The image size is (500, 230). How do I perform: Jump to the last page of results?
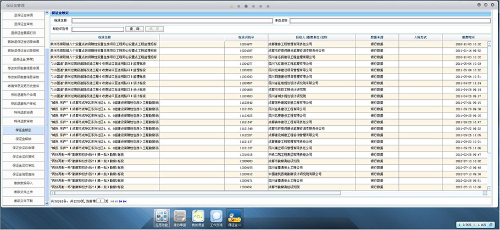coord(125,201)
